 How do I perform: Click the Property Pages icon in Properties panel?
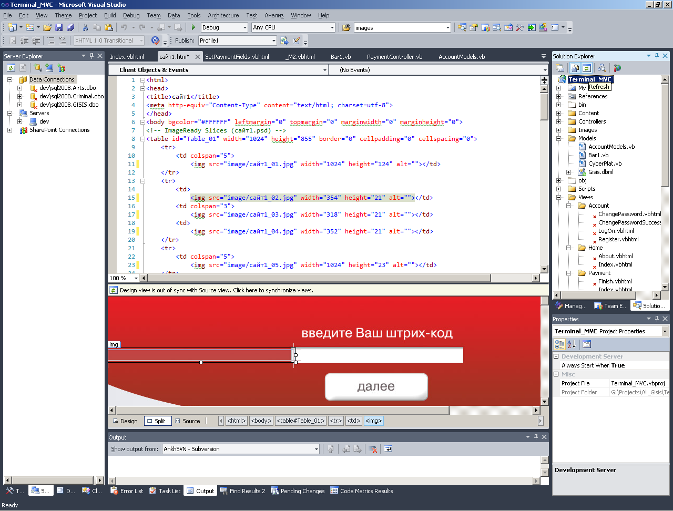(x=587, y=344)
